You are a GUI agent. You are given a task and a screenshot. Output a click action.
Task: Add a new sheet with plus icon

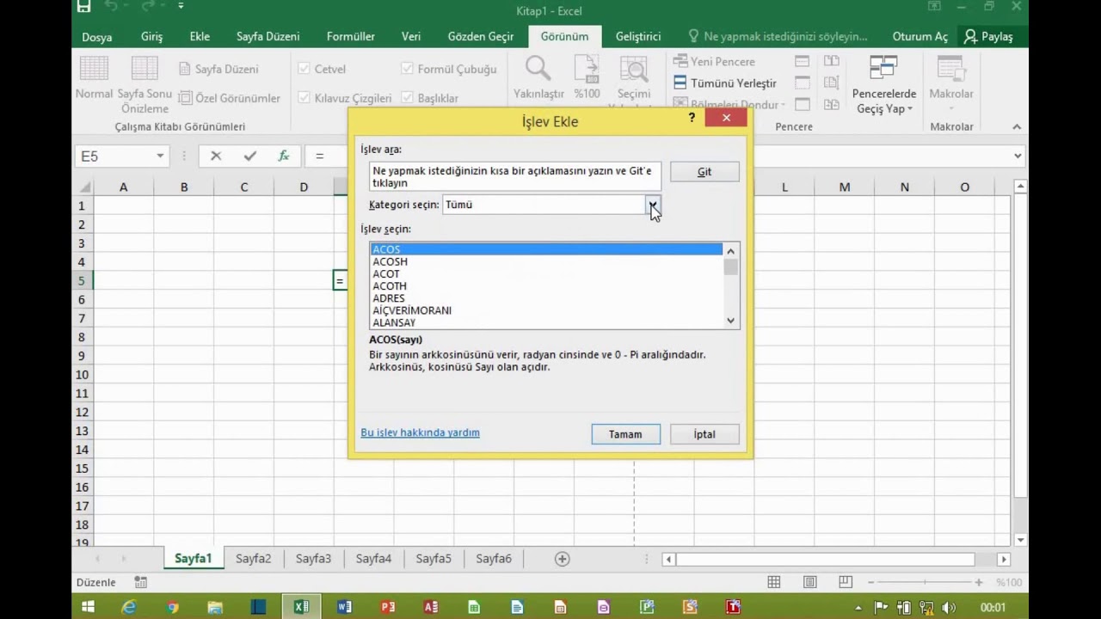[562, 559]
